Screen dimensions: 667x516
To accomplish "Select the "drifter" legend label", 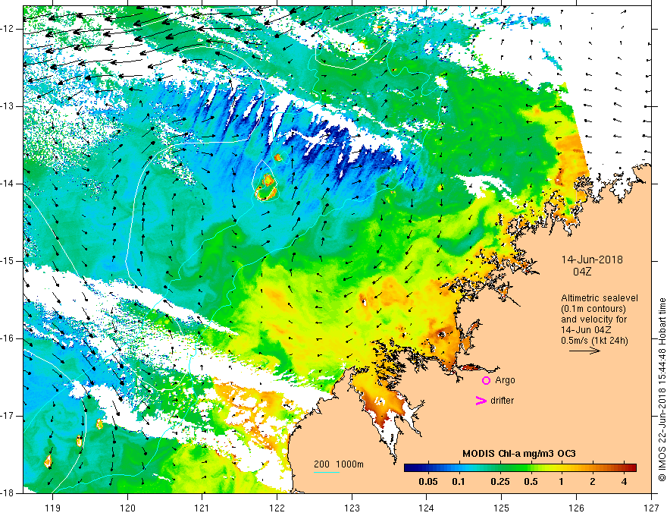I will tap(502, 401).
